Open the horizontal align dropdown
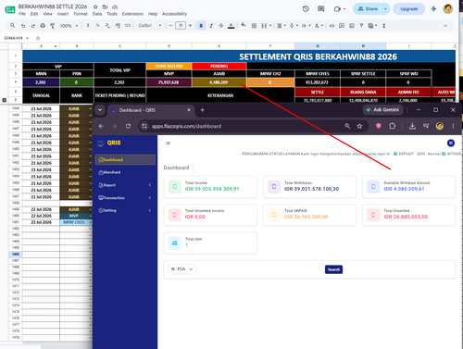463x349 pixels. 281,26
